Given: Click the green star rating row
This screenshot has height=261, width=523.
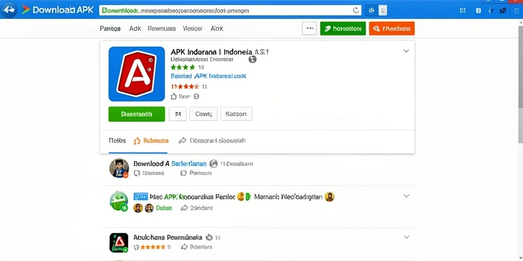Looking at the screenshot, I should (183, 68).
